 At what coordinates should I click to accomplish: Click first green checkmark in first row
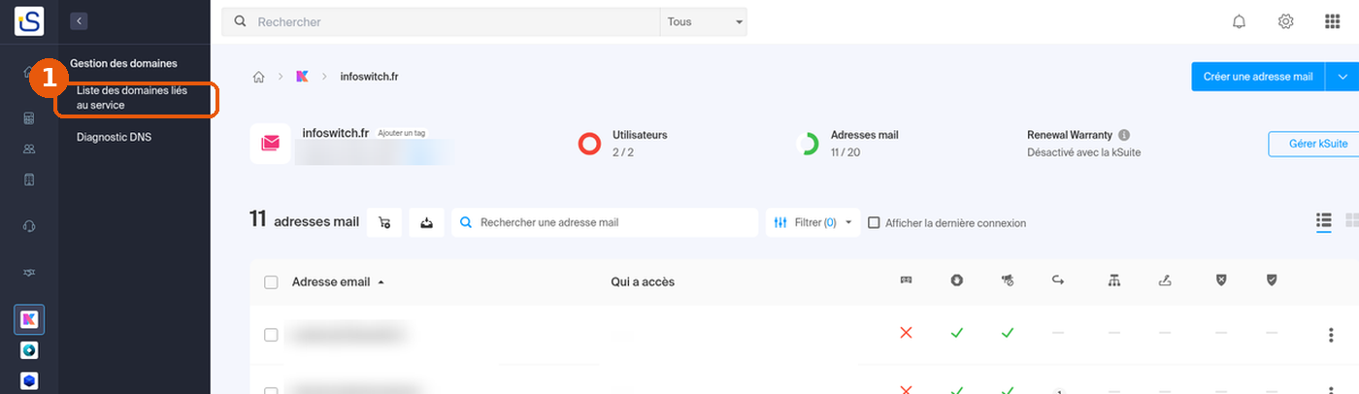tap(957, 333)
